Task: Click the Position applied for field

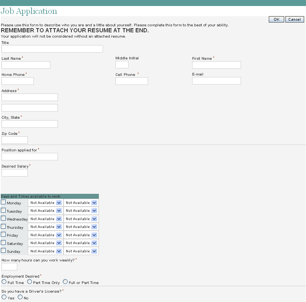Action: [30, 157]
